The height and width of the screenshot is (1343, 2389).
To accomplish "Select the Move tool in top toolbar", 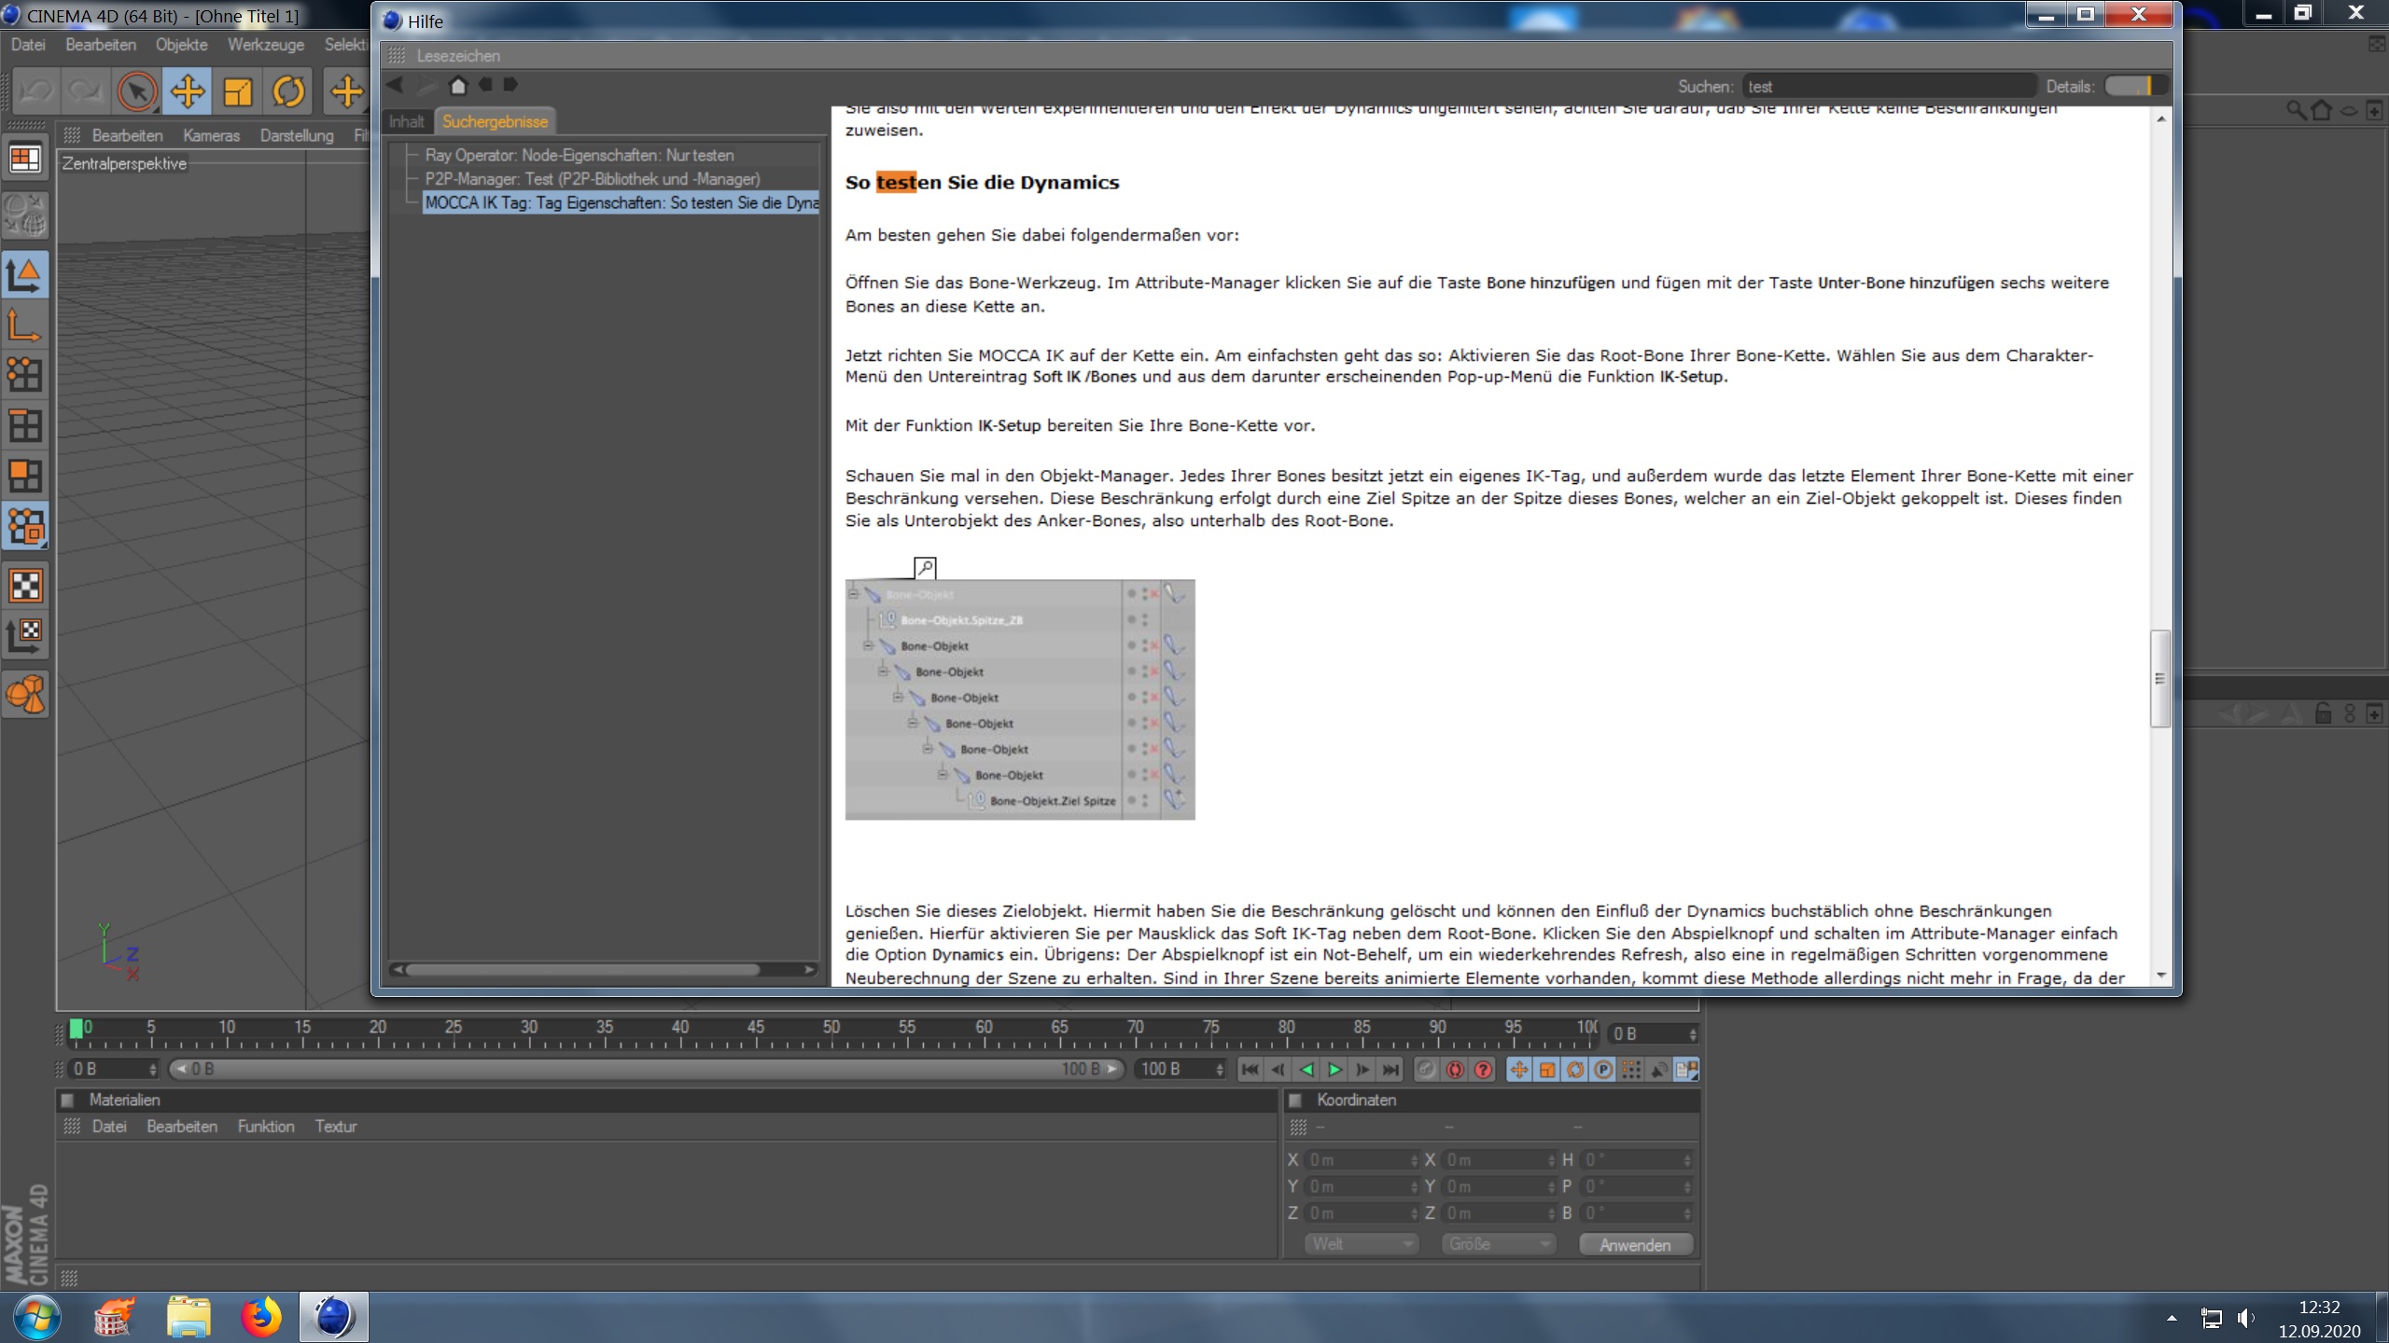I will [x=188, y=91].
